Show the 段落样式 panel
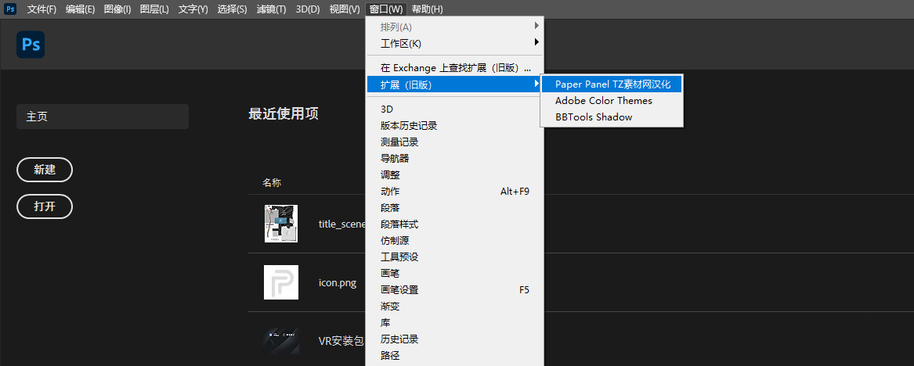 pos(455,224)
